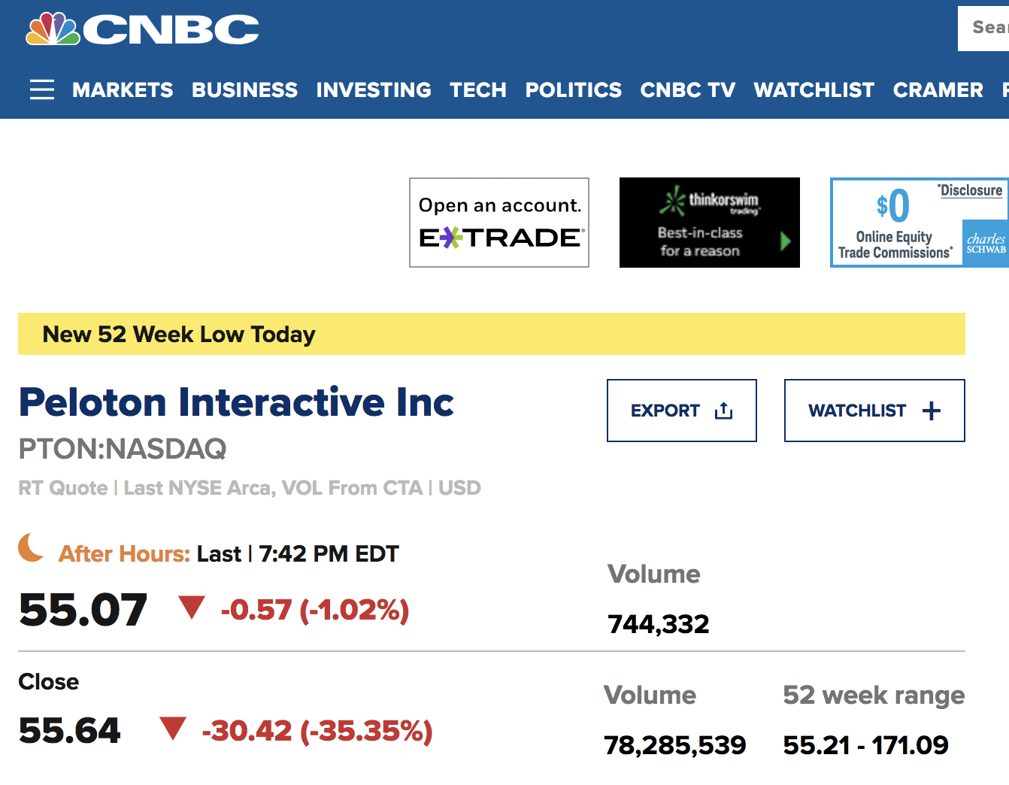Open the Markets menu
The image size is (1009, 785).
tap(123, 90)
